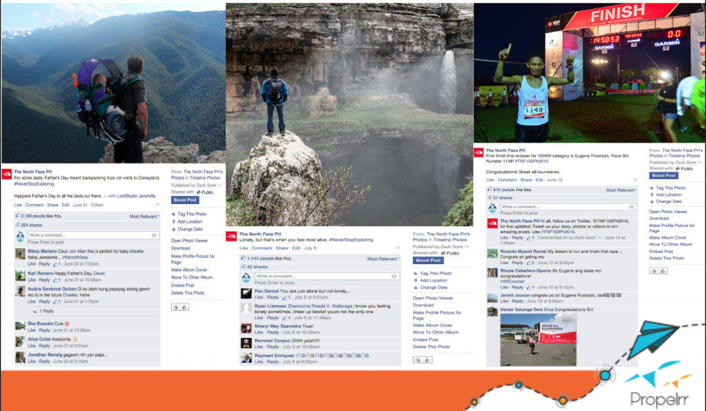Click Change Date on Father's Day post

(190, 229)
